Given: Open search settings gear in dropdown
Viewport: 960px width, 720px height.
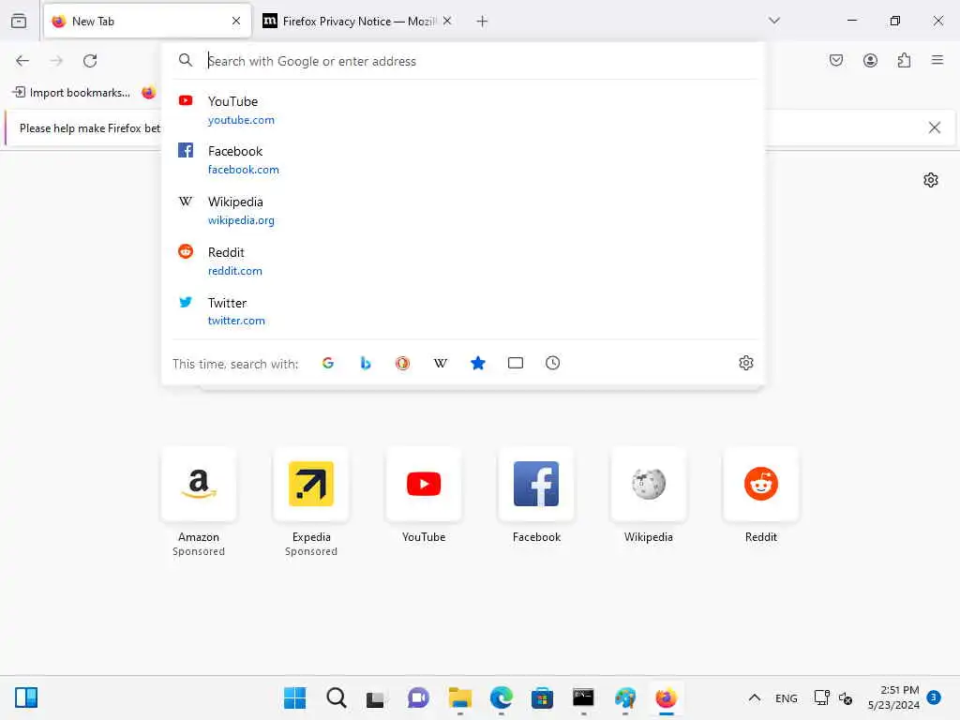Looking at the screenshot, I should click(745, 363).
